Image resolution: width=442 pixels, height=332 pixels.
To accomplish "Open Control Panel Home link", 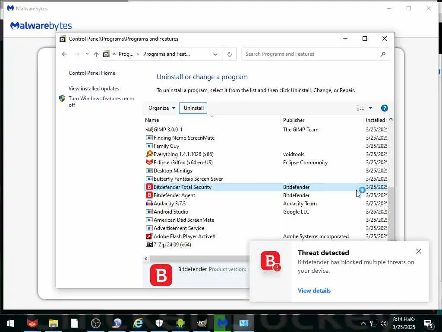I will click(92, 73).
